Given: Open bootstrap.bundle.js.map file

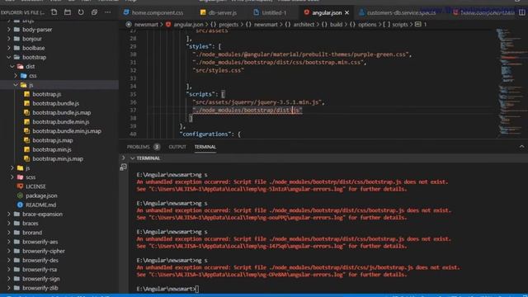Looking at the screenshot, I should tap(61, 113).
